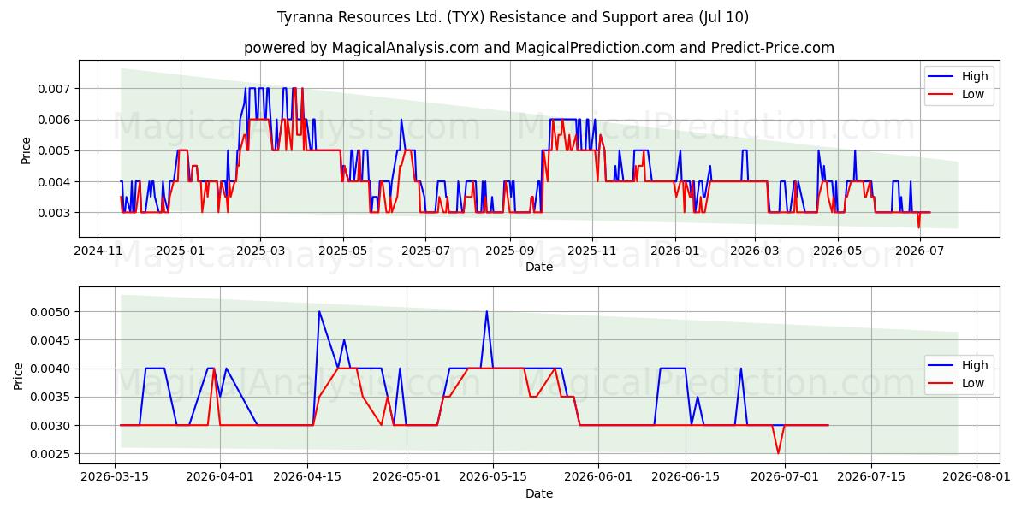
Task: Click the 2026-03-15 date tick label
Action: (x=116, y=477)
